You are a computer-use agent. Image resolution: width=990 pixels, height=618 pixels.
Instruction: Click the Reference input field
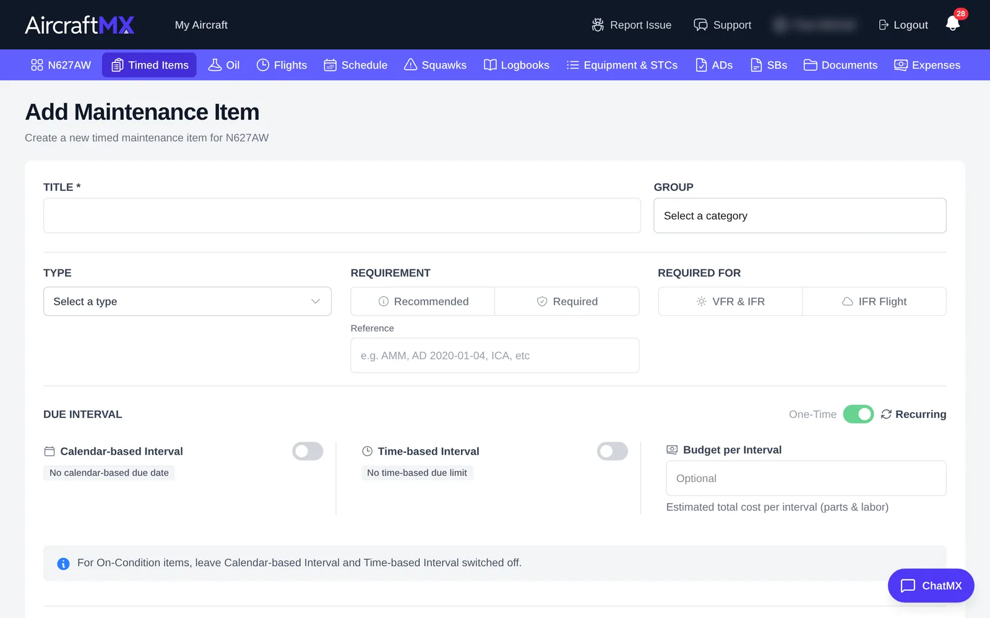495,355
